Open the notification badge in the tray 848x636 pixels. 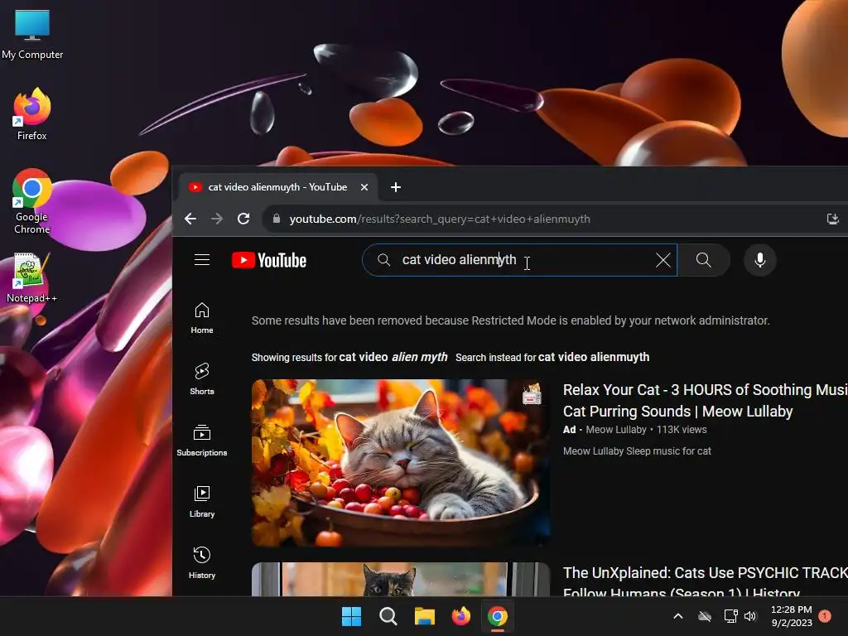[824, 615]
